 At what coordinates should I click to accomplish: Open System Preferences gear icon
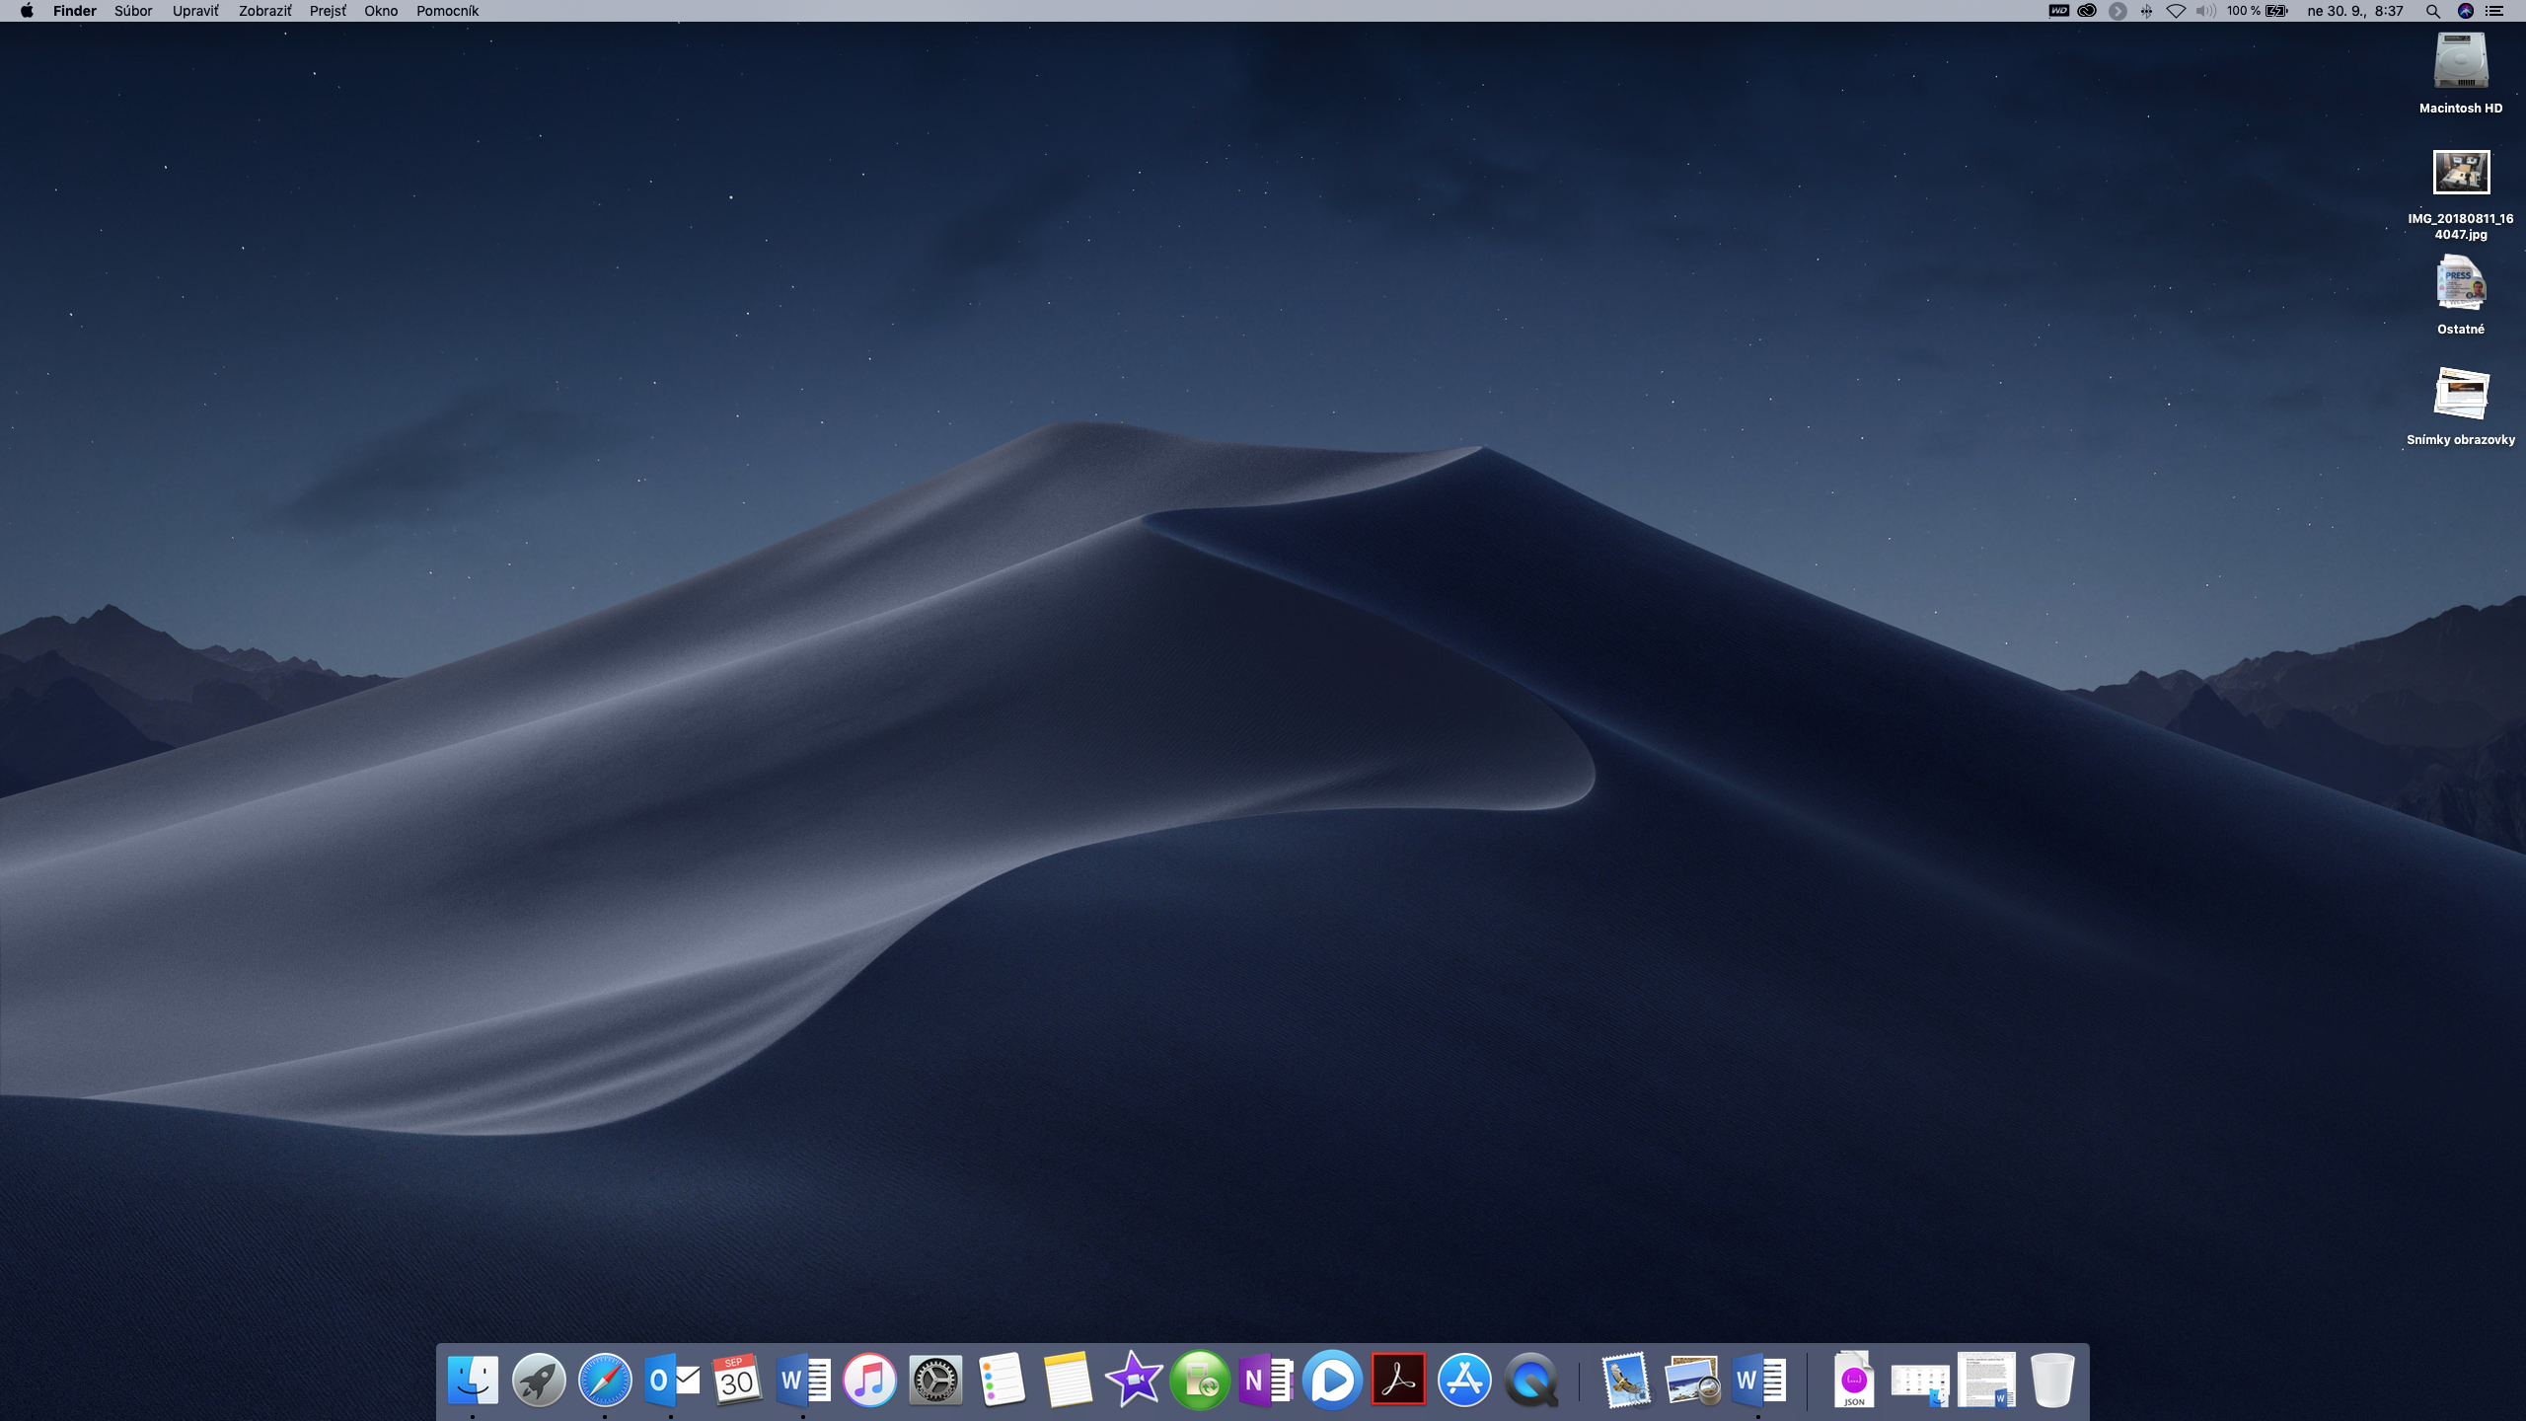click(x=935, y=1380)
